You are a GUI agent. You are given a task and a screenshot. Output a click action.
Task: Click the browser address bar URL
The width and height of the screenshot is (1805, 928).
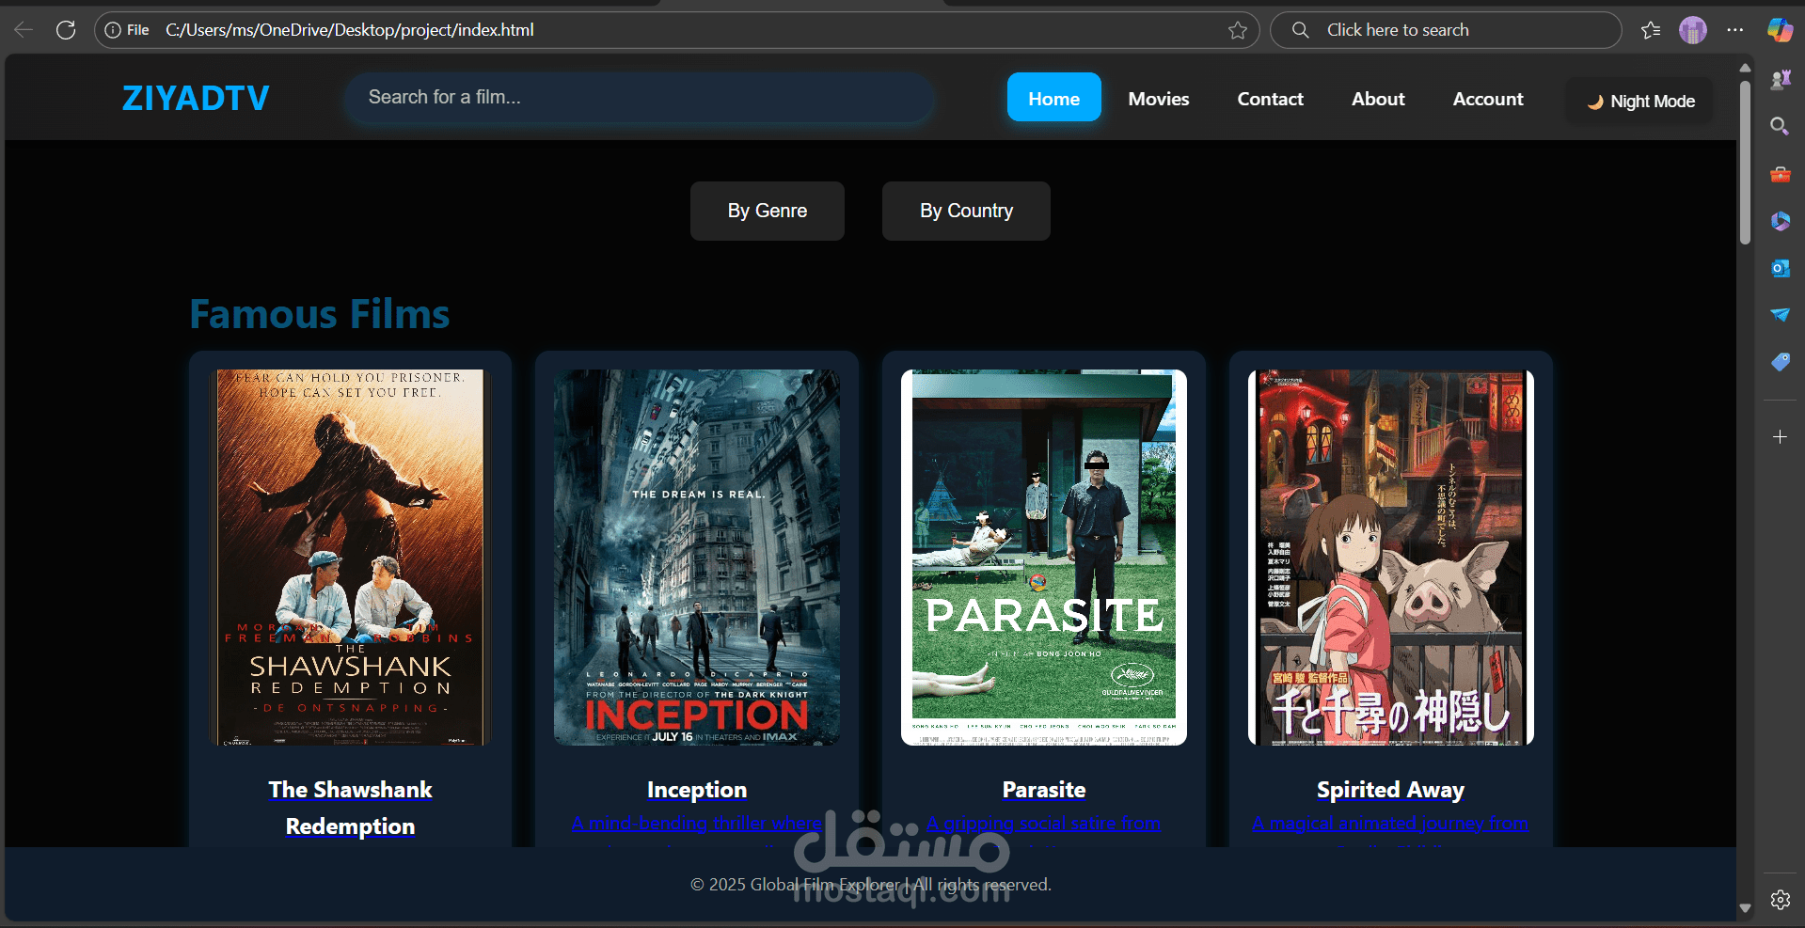(350, 30)
